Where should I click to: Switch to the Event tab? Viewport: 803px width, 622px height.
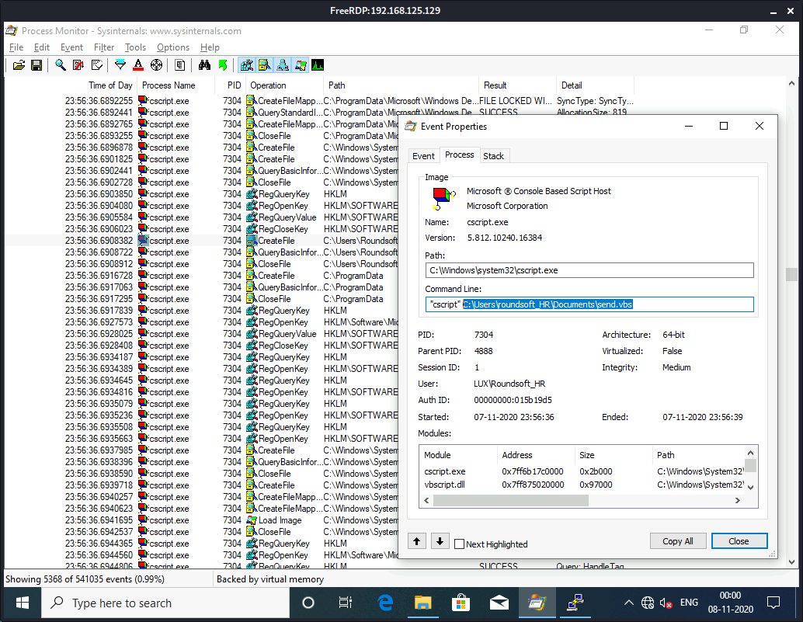tap(423, 156)
